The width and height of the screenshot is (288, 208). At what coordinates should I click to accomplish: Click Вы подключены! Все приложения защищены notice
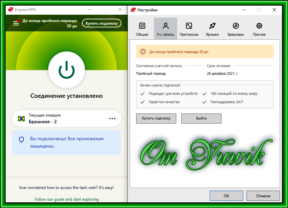point(67,142)
